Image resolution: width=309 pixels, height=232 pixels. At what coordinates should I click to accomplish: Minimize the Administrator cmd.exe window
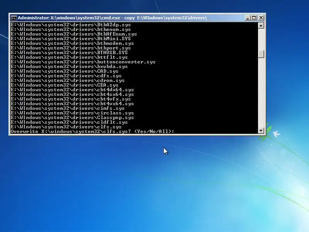[x=248, y=18]
